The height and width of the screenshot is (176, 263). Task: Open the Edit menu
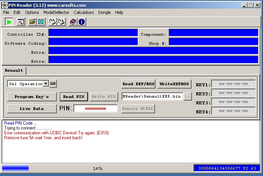(17, 12)
